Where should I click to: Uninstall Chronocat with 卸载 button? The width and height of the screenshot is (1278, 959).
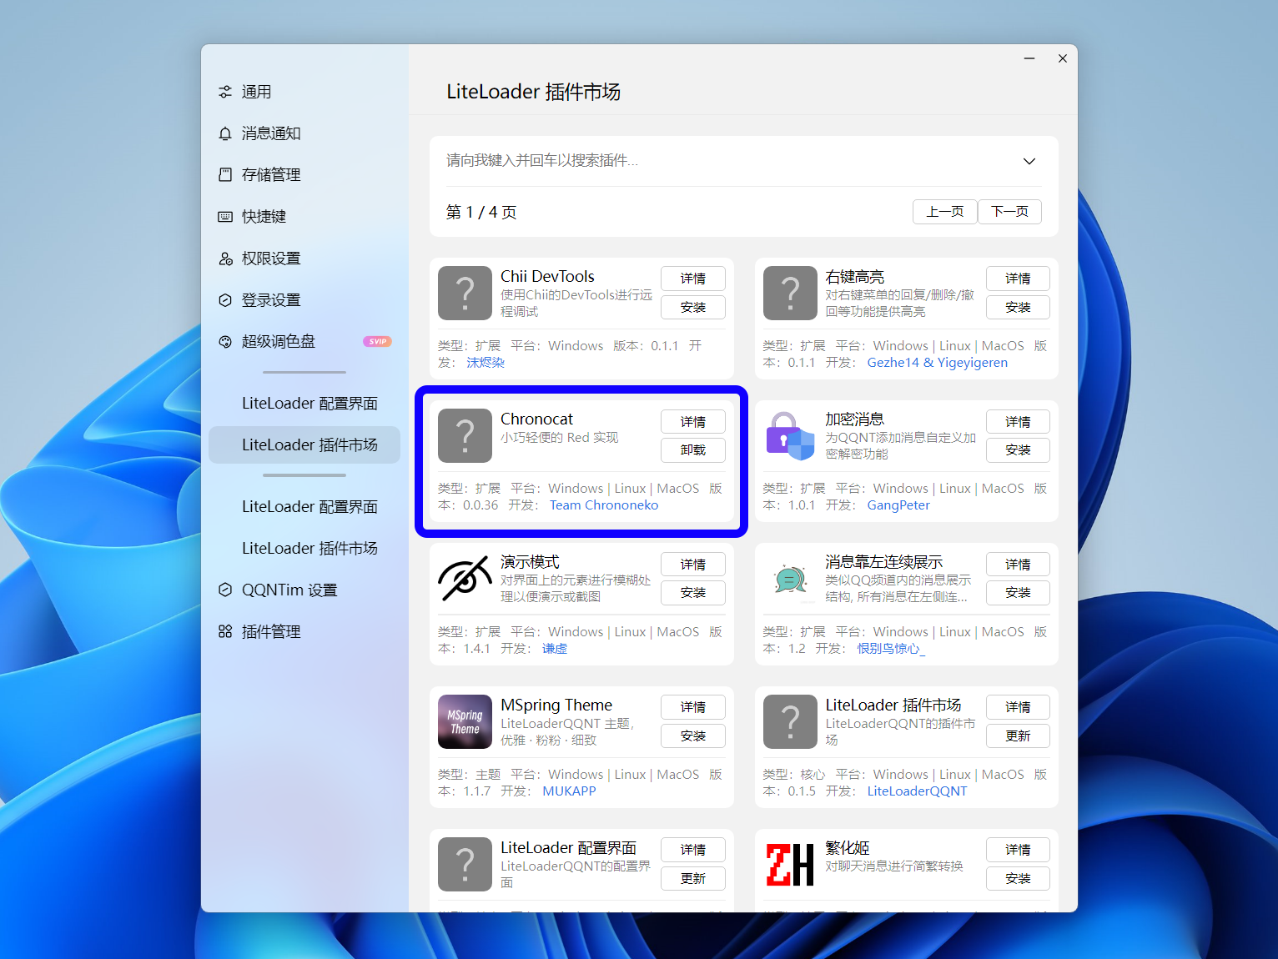693,450
